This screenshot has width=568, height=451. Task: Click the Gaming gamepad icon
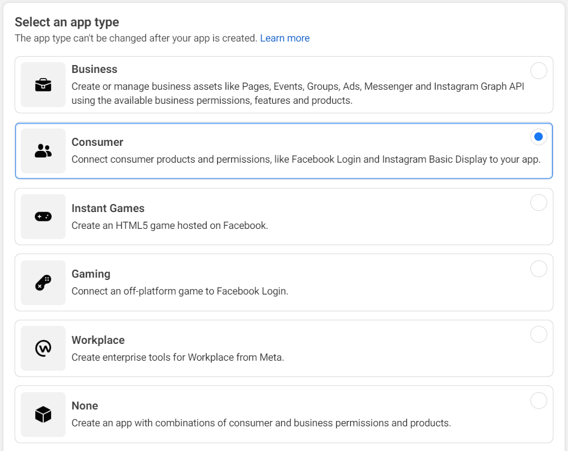[43, 283]
